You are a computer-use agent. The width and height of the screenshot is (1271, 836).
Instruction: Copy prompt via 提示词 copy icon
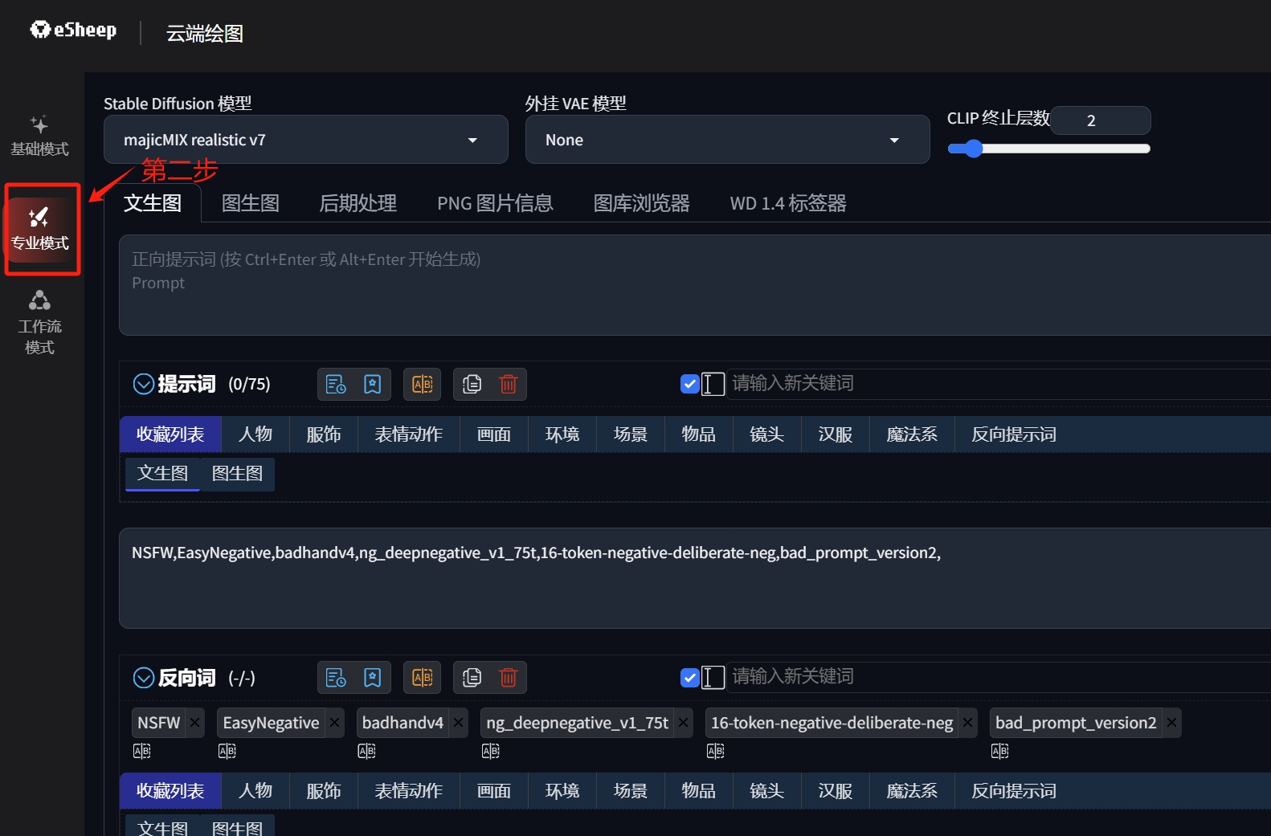tap(472, 384)
